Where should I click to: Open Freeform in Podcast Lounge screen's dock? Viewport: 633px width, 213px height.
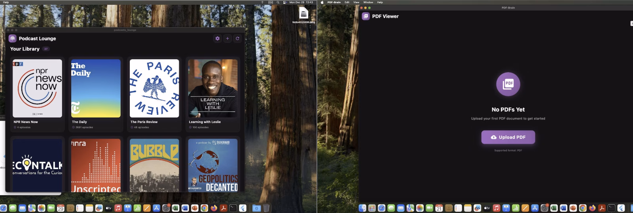point(99,208)
